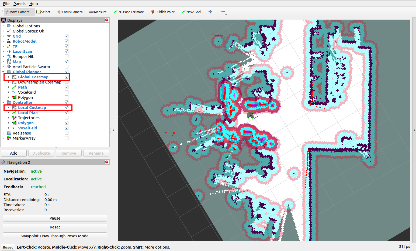
Task: Expand the Local Plan item
Action: tap(9, 113)
